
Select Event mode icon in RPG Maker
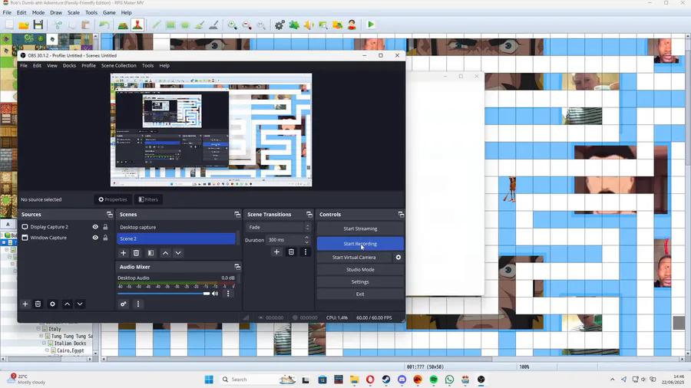pyautogui.click(x=137, y=25)
